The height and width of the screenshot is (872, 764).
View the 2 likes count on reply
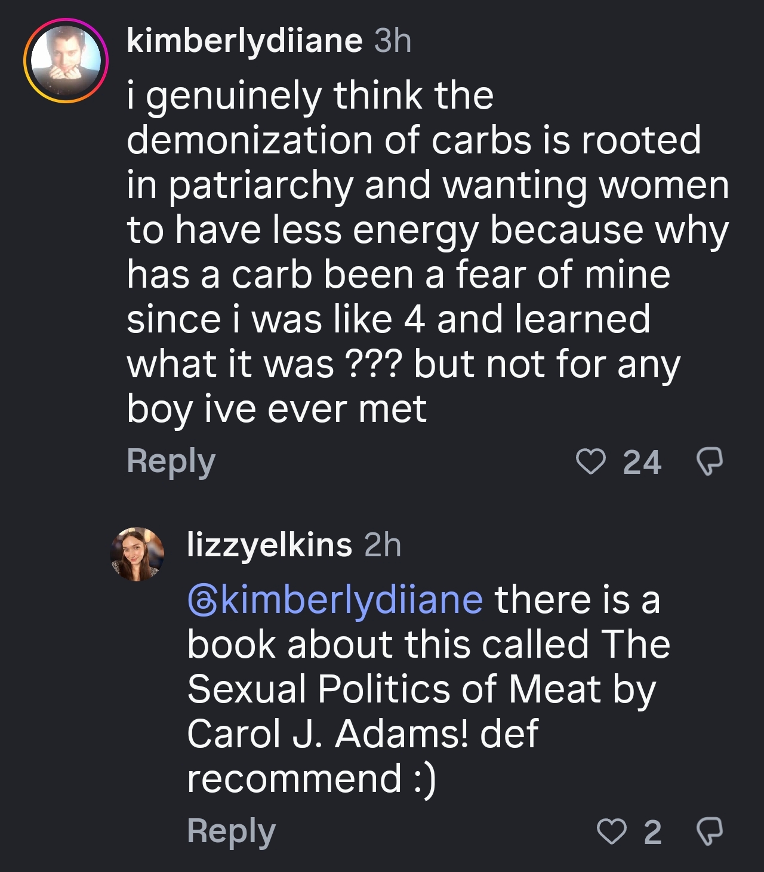653,832
